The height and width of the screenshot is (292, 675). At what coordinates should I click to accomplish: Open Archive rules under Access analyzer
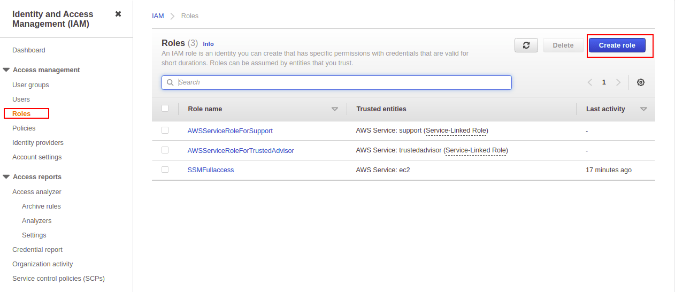coord(41,206)
